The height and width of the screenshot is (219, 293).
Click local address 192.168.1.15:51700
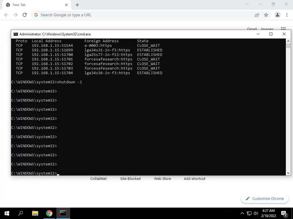point(52,54)
